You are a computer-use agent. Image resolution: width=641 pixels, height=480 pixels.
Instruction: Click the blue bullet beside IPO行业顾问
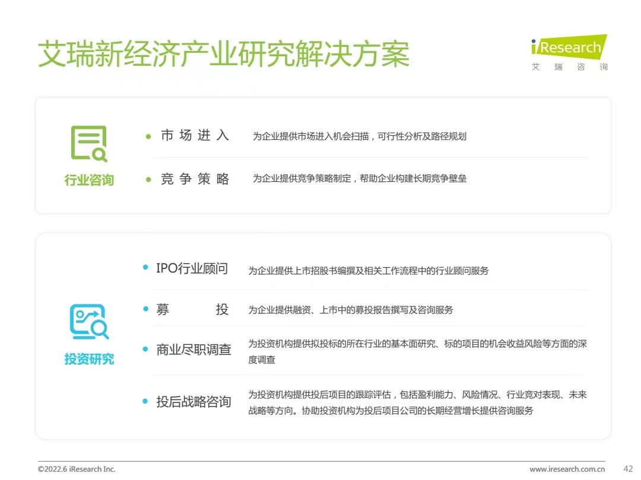point(144,268)
